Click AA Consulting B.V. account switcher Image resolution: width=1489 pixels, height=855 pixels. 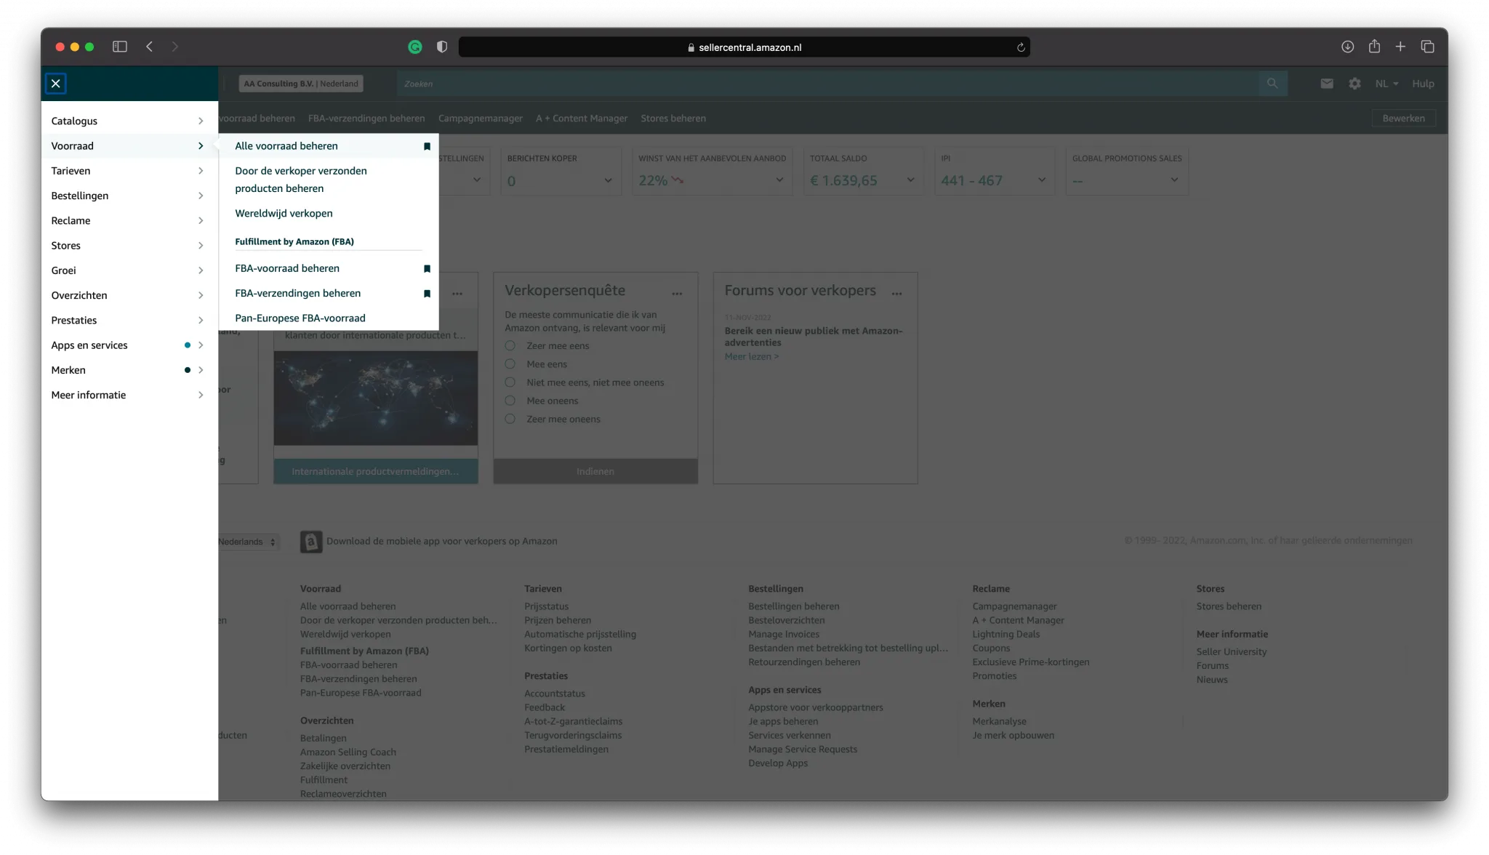click(x=301, y=84)
